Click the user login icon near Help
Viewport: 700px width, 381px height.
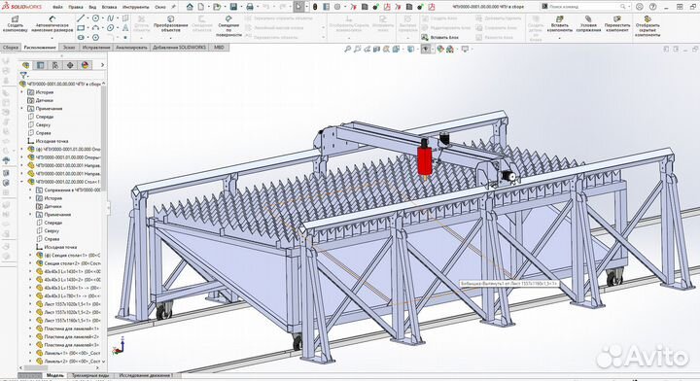pos(640,7)
